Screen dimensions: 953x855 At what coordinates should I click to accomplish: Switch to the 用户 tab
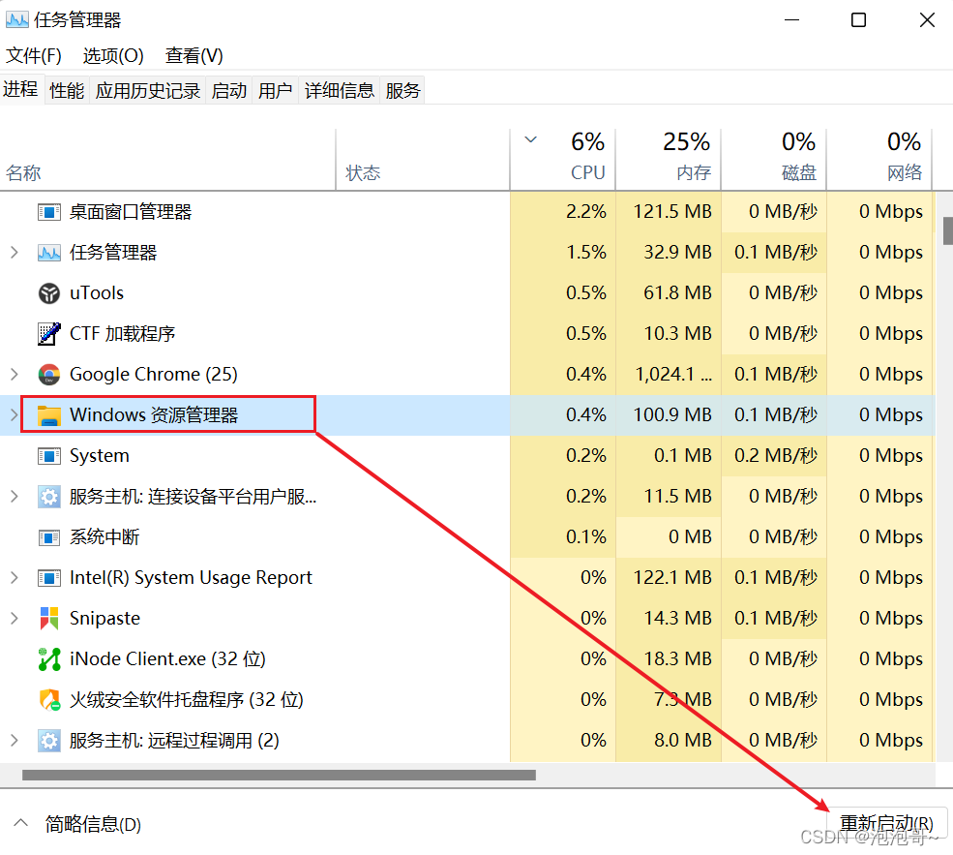click(x=276, y=91)
